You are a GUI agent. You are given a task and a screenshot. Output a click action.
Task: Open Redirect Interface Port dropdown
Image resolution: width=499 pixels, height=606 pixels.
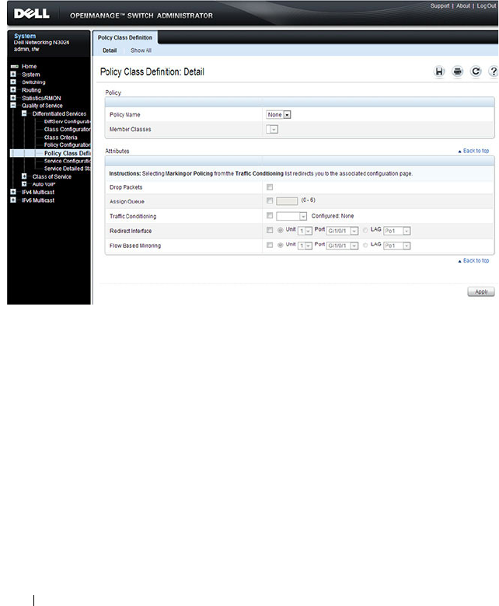click(343, 231)
